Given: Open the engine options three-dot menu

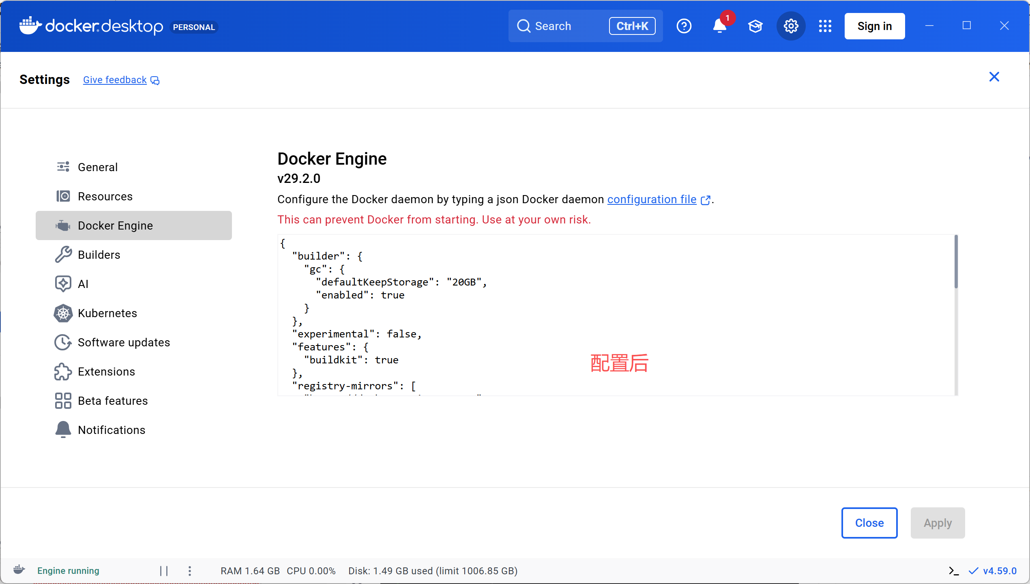Looking at the screenshot, I should pyautogui.click(x=190, y=571).
